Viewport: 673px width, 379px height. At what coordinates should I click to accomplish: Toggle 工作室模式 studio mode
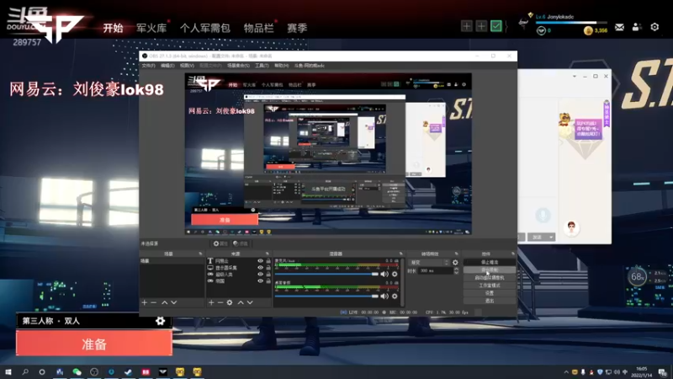coord(490,286)
